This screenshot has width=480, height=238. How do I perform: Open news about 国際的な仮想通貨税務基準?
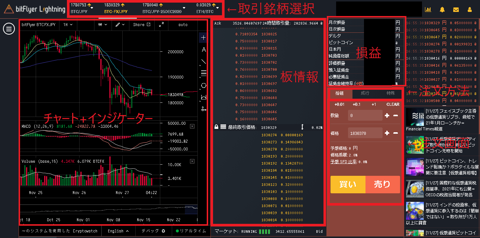pos(450,189)
